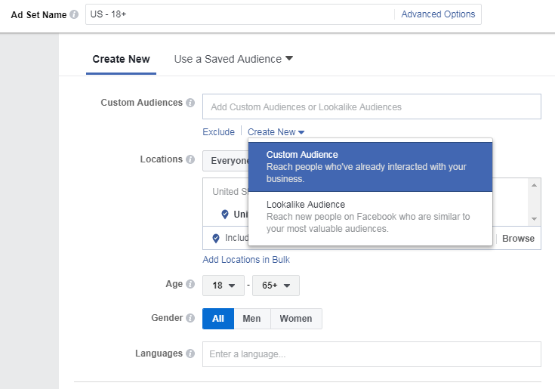The image size is (555, 389).
Task: Choose Custom Audience from the menu
Action: tap(370, 167)
